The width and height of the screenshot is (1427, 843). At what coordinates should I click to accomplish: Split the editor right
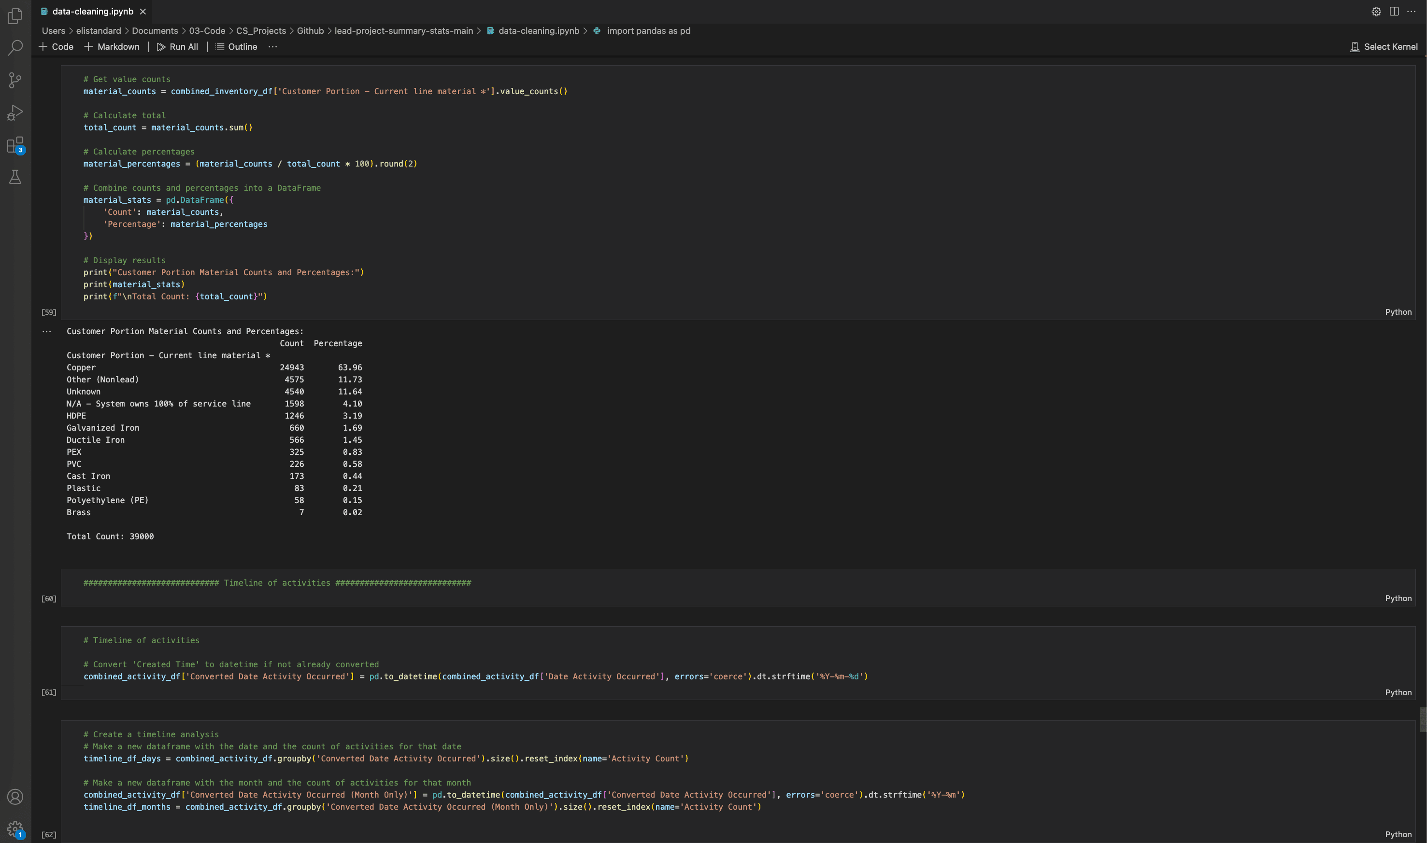tap(1394, 12)
